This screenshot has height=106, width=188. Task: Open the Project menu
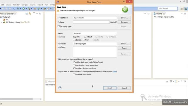[x=40, y=5]
